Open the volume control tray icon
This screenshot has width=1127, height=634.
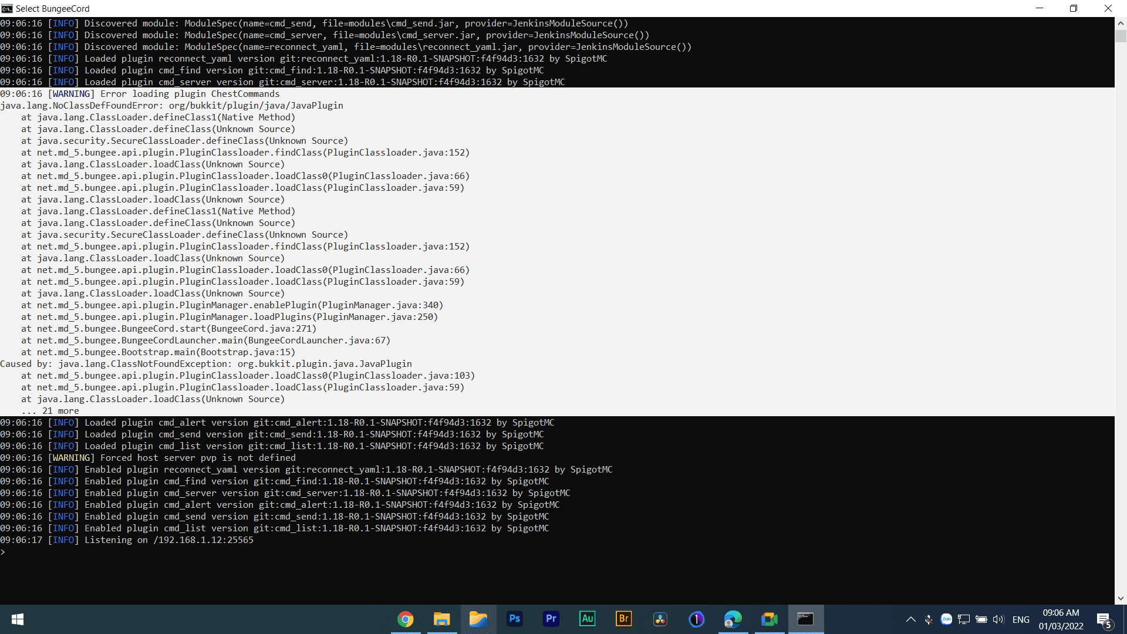tap(998, 619)
